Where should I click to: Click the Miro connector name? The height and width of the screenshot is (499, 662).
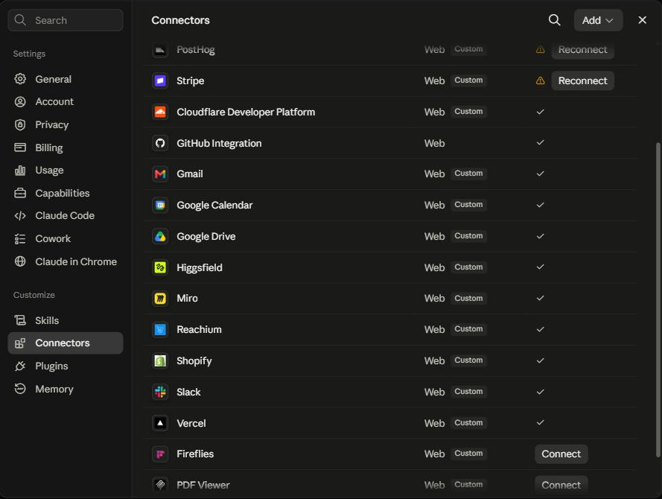point(187,299)
